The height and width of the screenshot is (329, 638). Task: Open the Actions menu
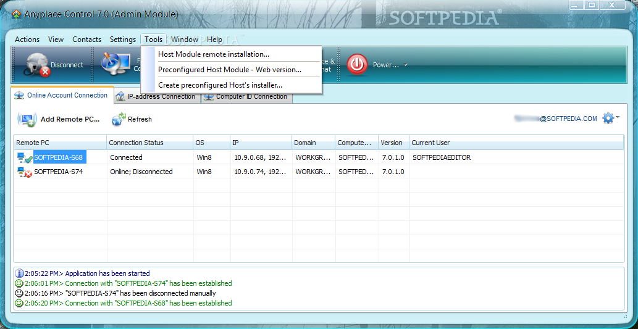pyautogui.click(x=27, y=40)
